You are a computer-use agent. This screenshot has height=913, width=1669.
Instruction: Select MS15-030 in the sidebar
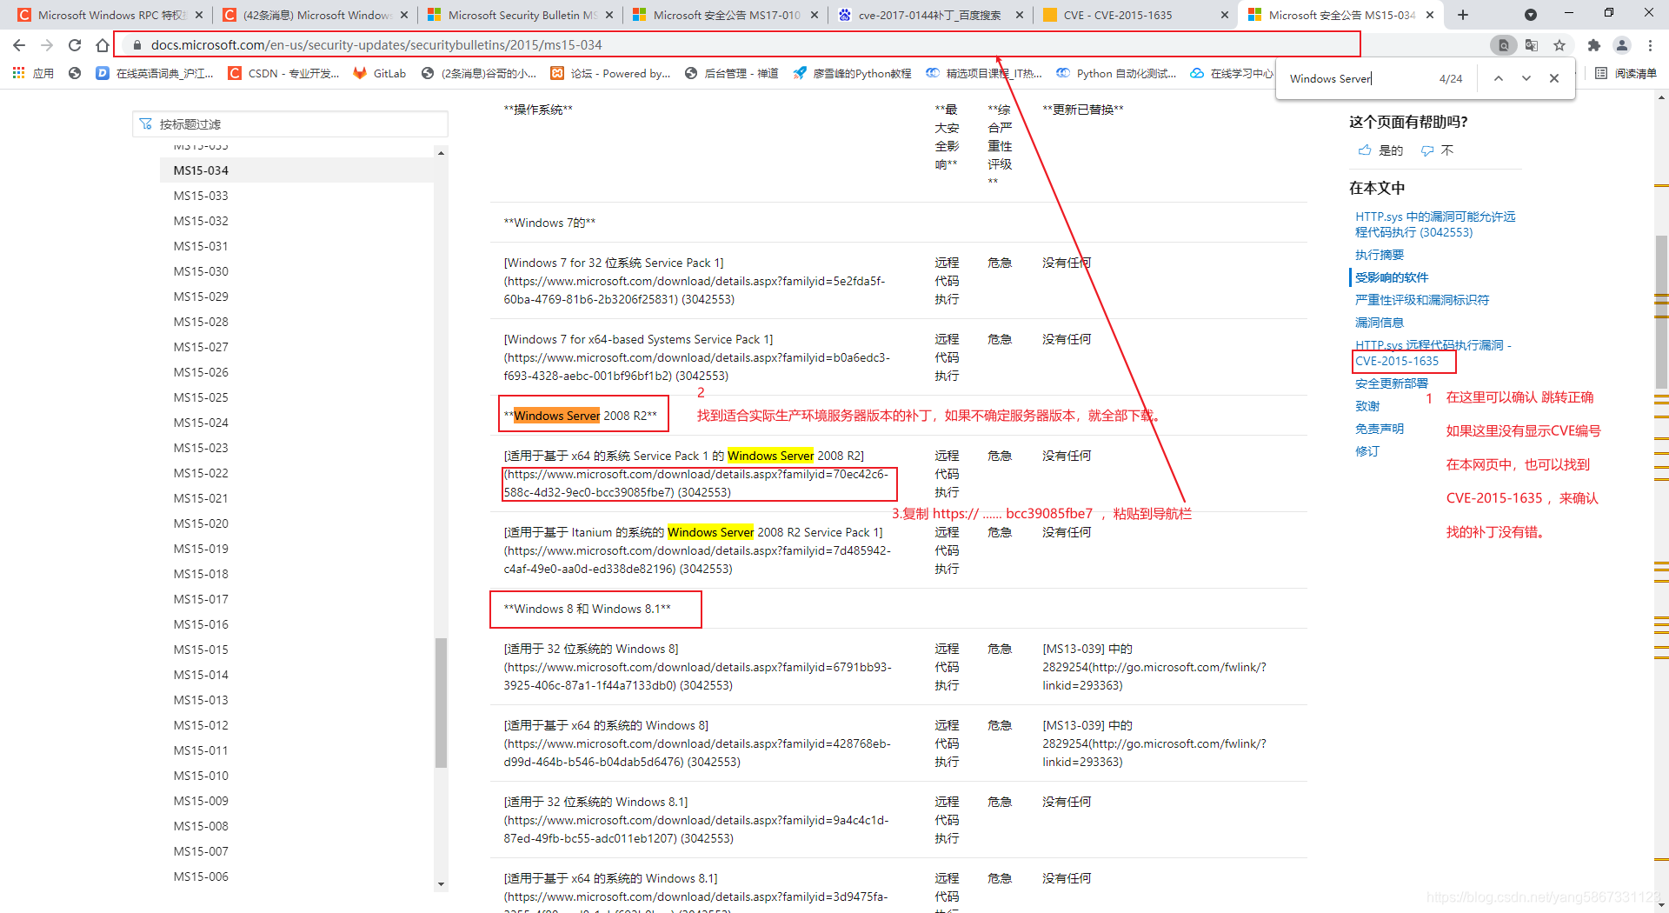pyautogui.click(x=201, y=271)
